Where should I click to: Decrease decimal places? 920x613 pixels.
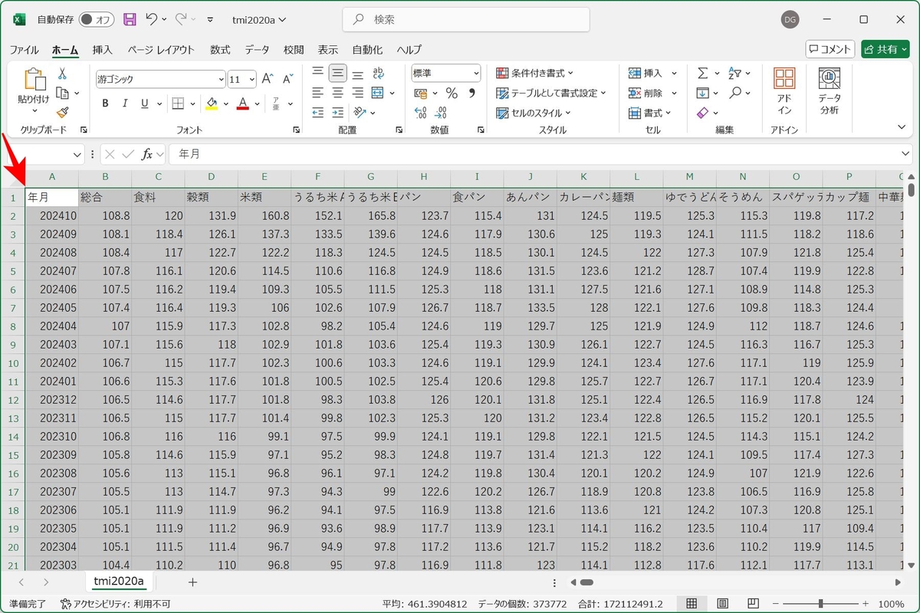[x=442, y=113]
